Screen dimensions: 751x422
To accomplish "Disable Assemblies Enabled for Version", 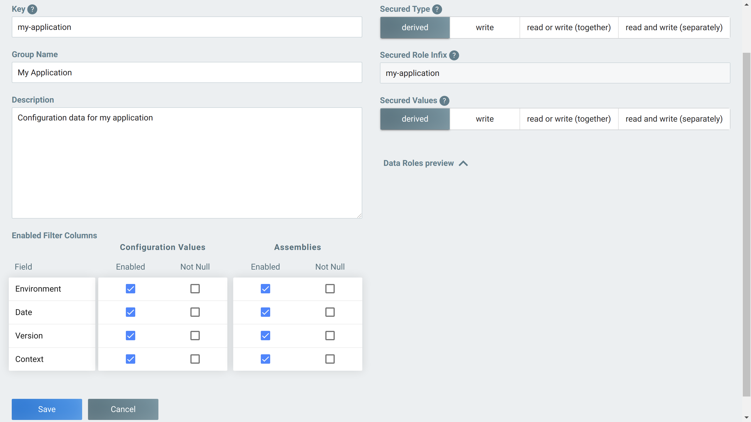I will pos(265,336).
